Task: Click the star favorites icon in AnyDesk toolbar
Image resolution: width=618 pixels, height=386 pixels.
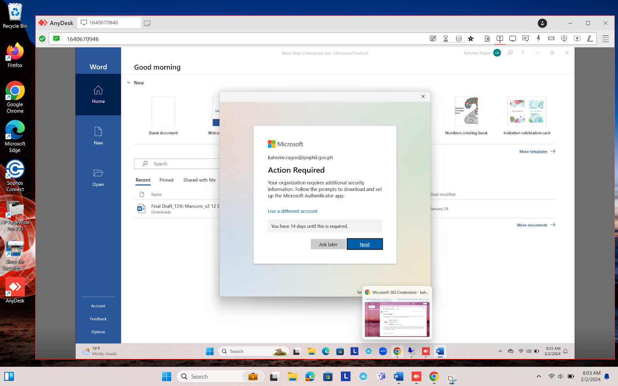Action: click(471, 39)
